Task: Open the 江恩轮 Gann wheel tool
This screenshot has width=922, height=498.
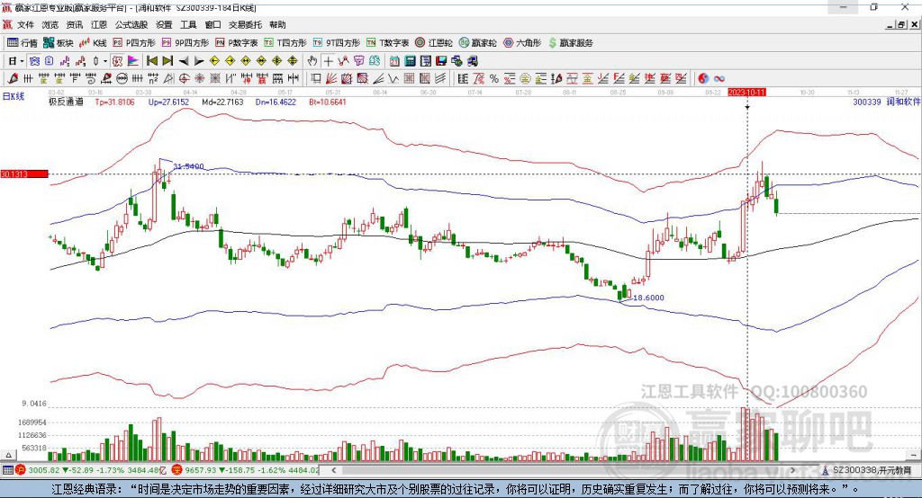Action: click(x=434, y=43)
